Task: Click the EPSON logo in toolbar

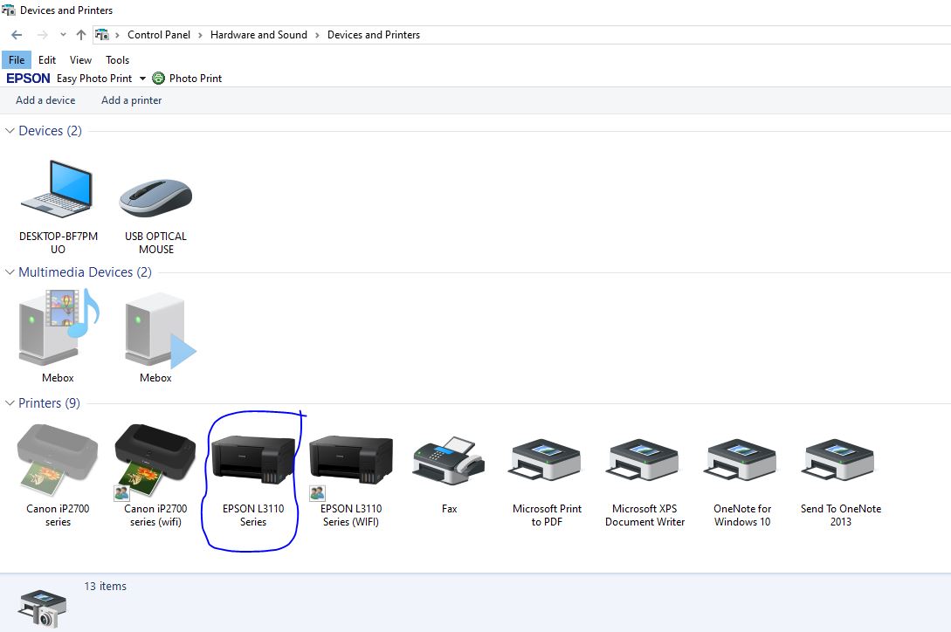Action: (28, 79)
